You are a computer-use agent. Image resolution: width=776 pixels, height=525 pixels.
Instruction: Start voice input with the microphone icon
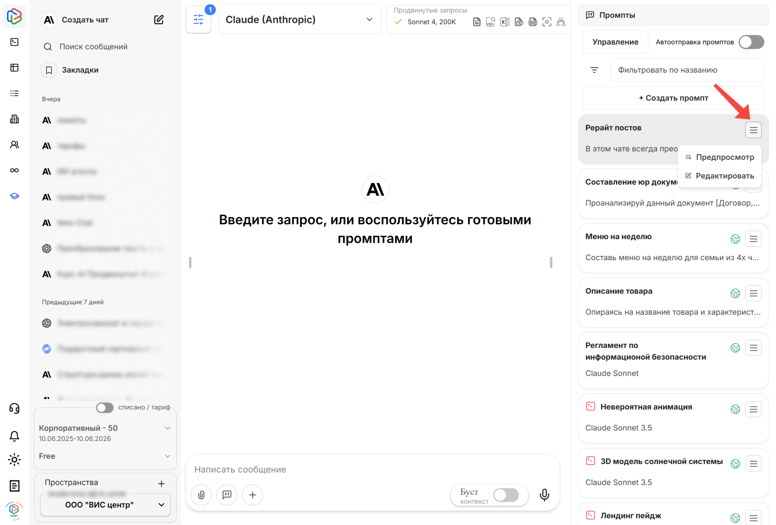click(545, 495)
